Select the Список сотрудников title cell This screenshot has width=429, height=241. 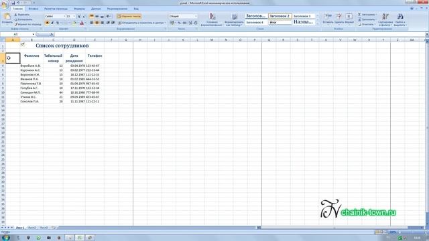point(62,46)
